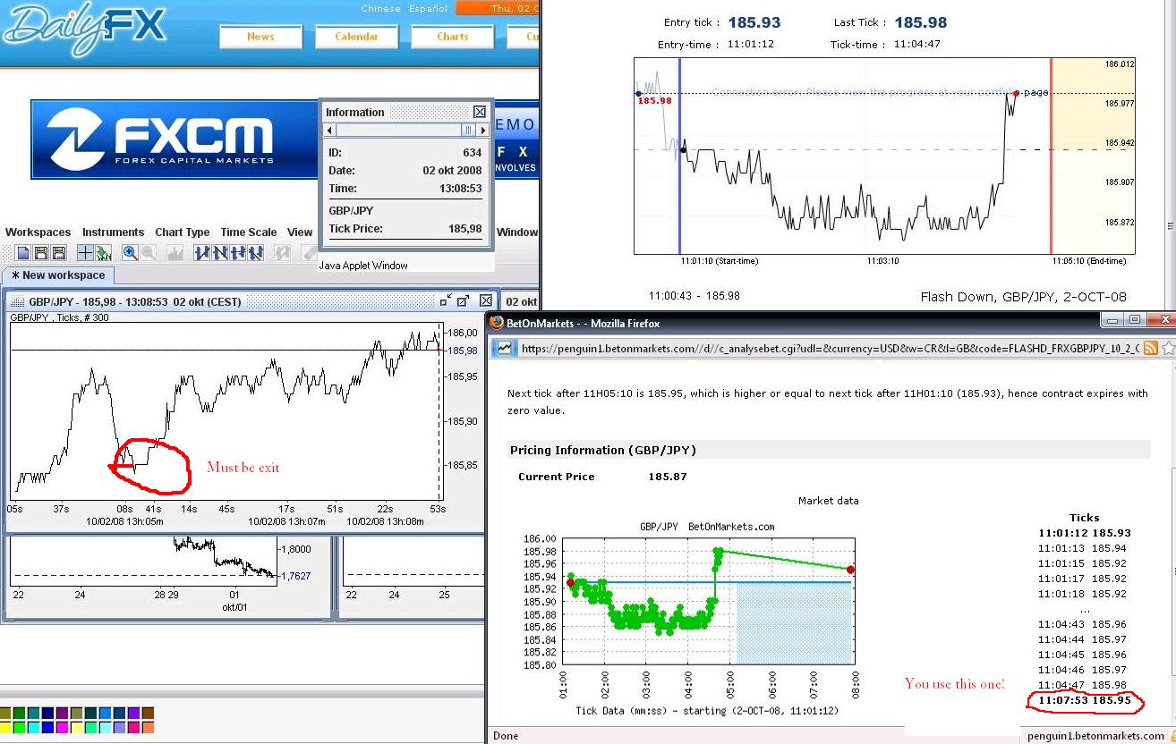Screen dimensions: 1176x744
Task: Pick the orange color swatch
Action: [148, 727]
